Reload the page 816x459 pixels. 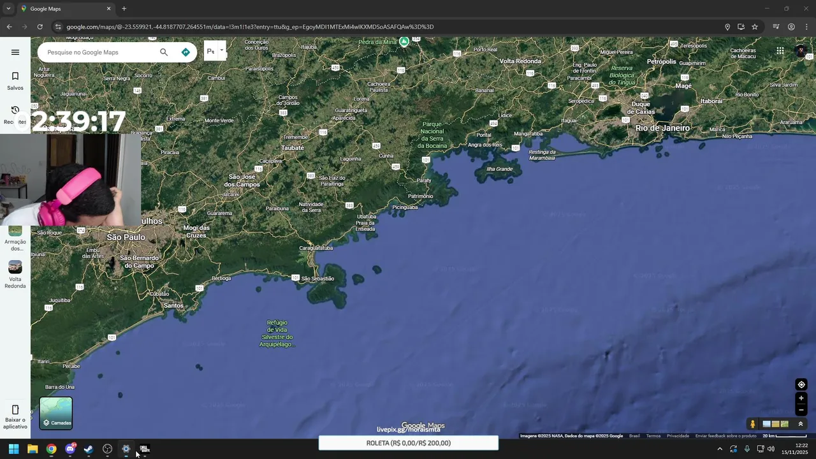40,27
